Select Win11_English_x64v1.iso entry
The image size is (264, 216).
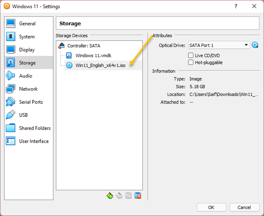(103, 65)
